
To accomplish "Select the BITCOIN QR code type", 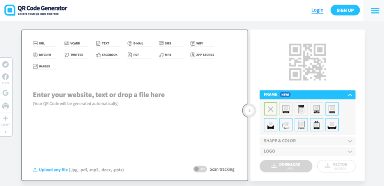I will pyautogui.click(x=45, y=55).
